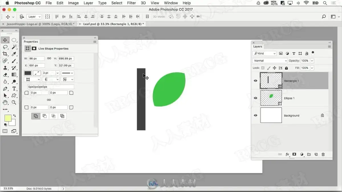Image resolution: width=342 pixels, height=192 pixels.
Task: Select the Move tool in the toolbox
Action: 5,40
